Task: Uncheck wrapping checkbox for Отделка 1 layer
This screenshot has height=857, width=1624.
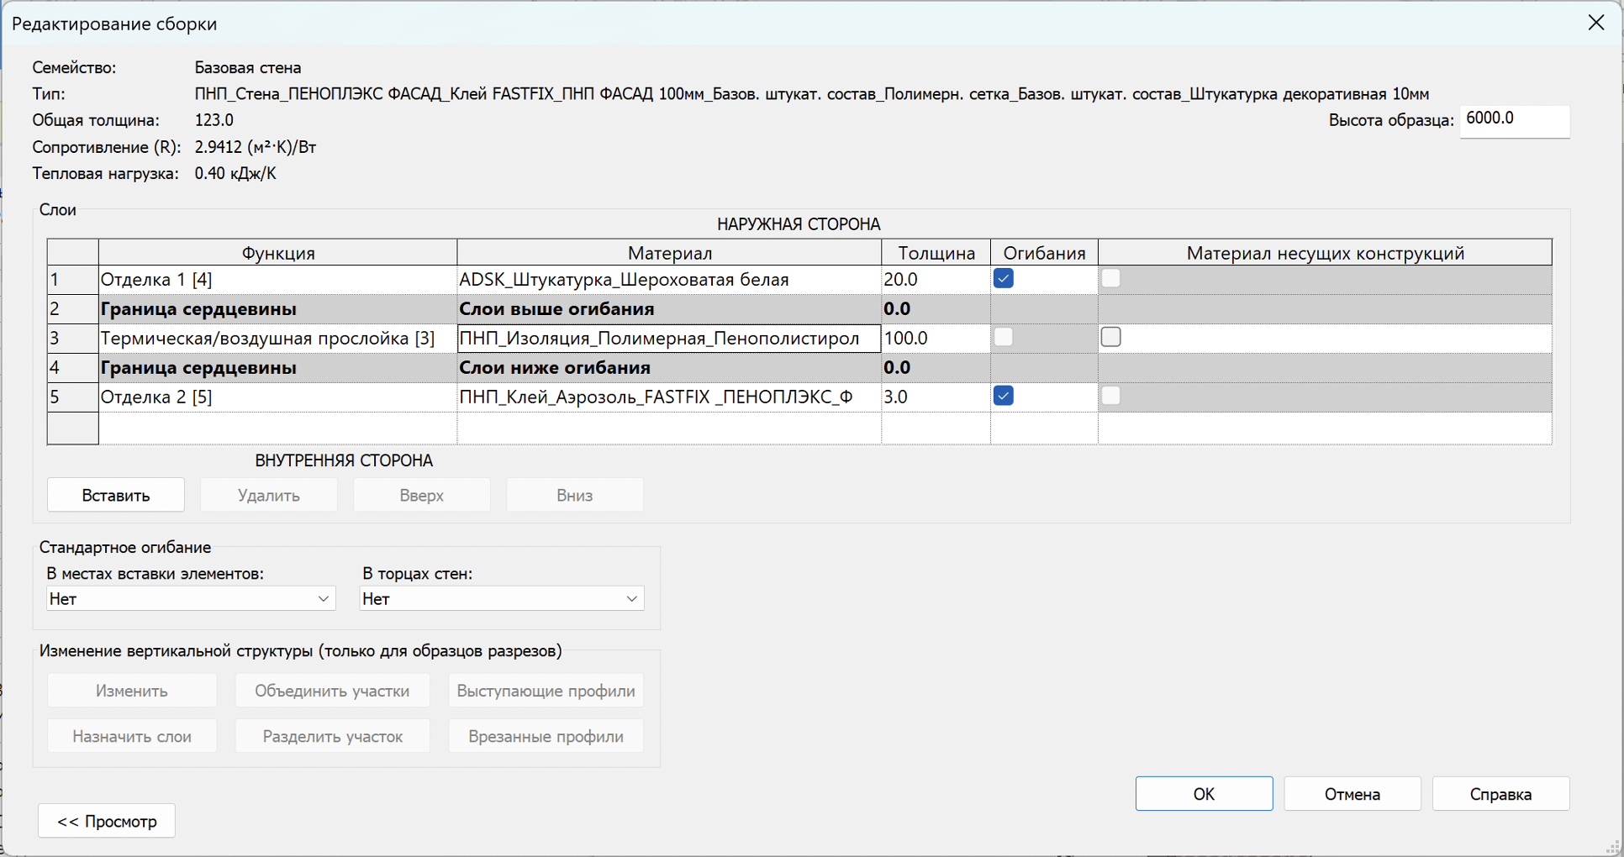Action: pos(1003,279)
